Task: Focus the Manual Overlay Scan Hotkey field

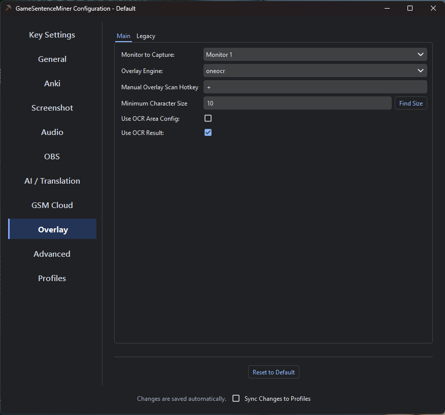Action: [315, 87]
